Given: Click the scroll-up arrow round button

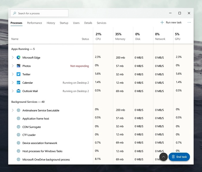Looking at the screenshot, I should pos(163,157).
